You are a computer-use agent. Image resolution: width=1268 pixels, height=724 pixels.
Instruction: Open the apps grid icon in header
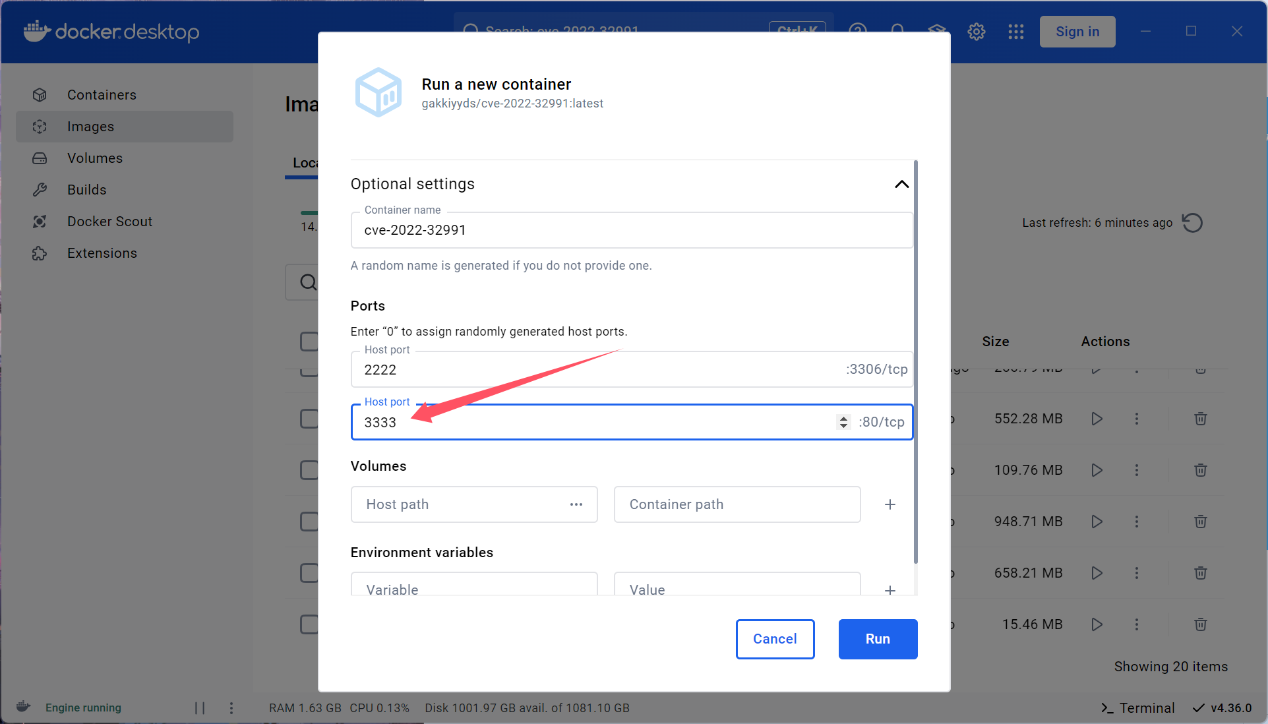[x=1015, y=32]
